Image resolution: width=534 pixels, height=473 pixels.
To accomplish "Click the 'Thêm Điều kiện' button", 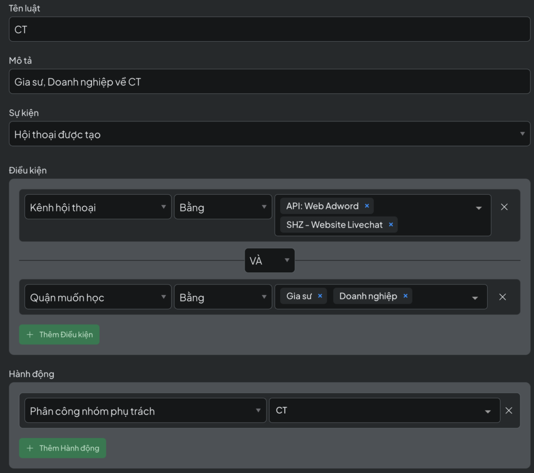I will [x=59, y=334].
